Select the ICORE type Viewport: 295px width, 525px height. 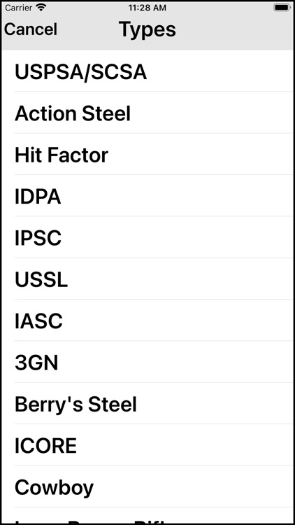pos(147,444)
